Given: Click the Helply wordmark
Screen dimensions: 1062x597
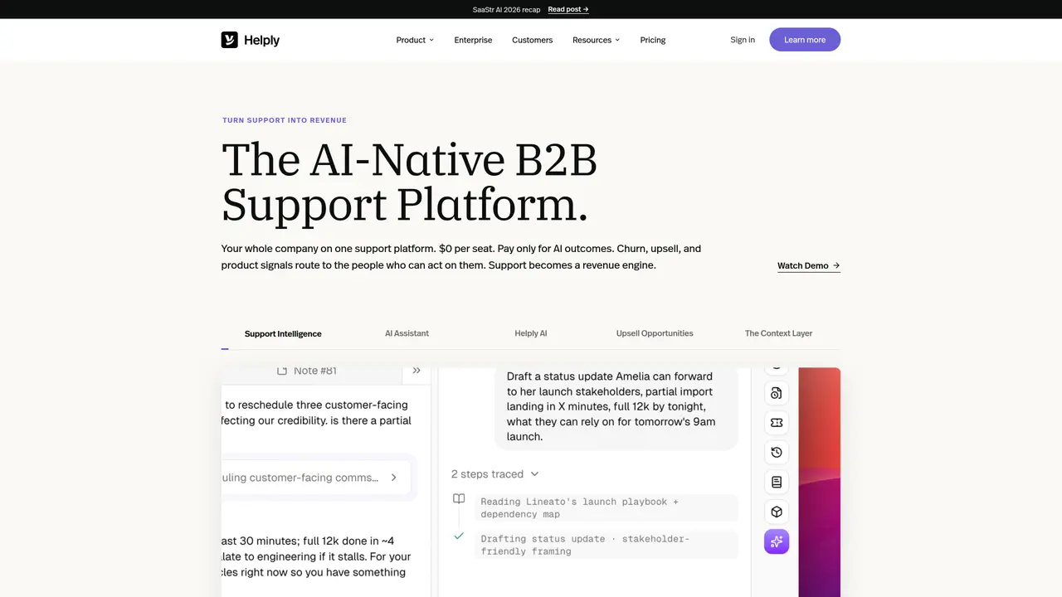Looking at the screenshot, I should tap(261, 40).
